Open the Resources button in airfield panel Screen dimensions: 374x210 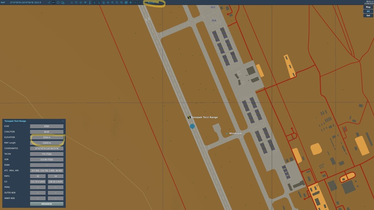46,204
